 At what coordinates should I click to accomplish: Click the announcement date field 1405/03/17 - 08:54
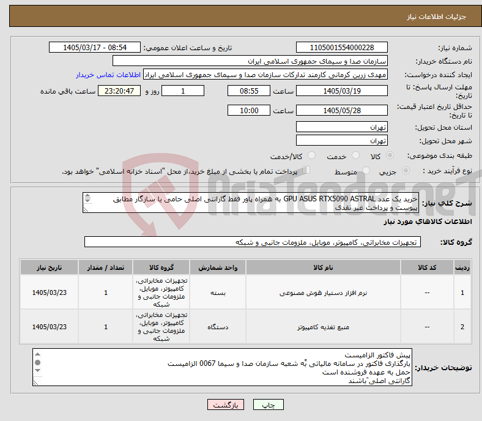coord(95,47)
